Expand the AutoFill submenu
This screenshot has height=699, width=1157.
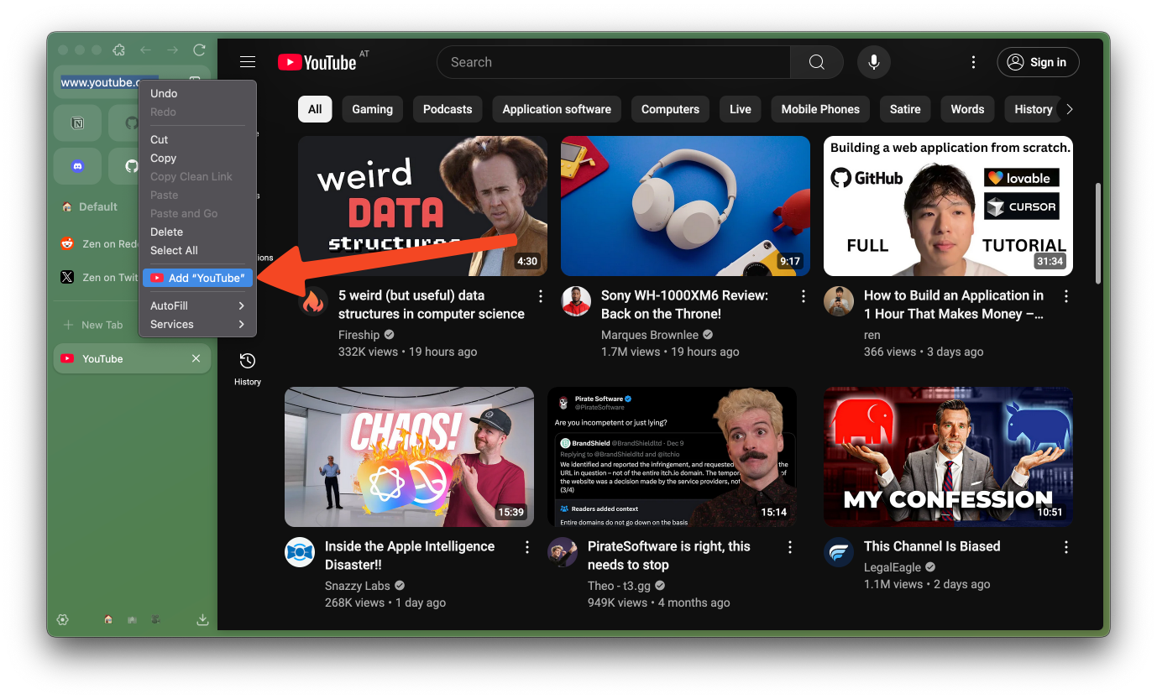tap(197, 305)
